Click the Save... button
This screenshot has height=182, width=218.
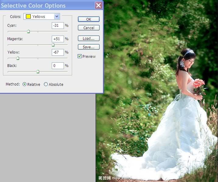tap(89, 47)
